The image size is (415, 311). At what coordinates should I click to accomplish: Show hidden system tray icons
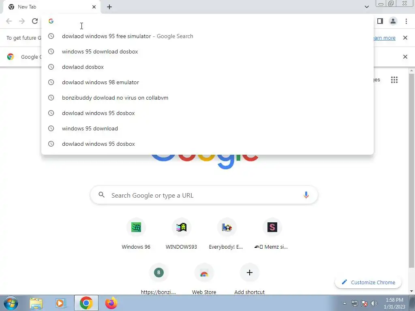tap(344, 303)
